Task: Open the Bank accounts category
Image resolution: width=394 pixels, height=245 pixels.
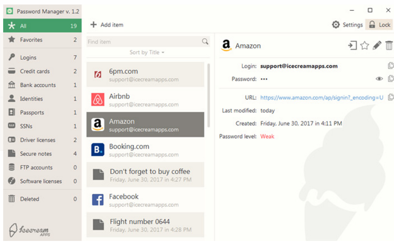Action: (x=42, y=85)
